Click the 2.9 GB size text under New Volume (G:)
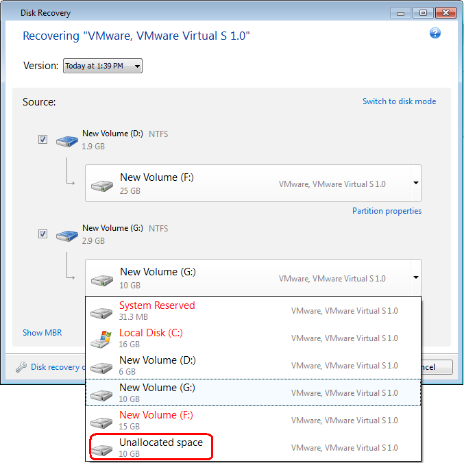The width and height of the screenshot is (464, 463). pyautogui.click(x=93, y=241)
